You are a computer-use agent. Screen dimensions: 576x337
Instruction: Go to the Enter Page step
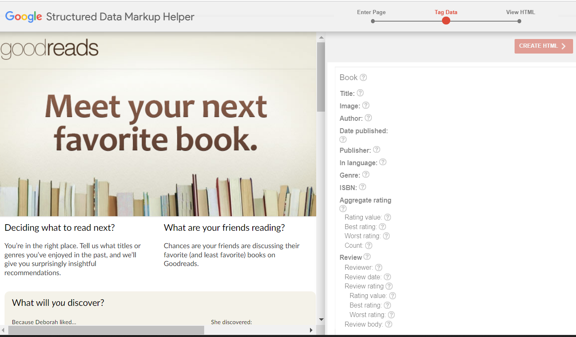tap(373, 21)
